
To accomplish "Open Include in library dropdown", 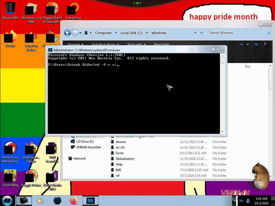I will (x=105, y=44).
